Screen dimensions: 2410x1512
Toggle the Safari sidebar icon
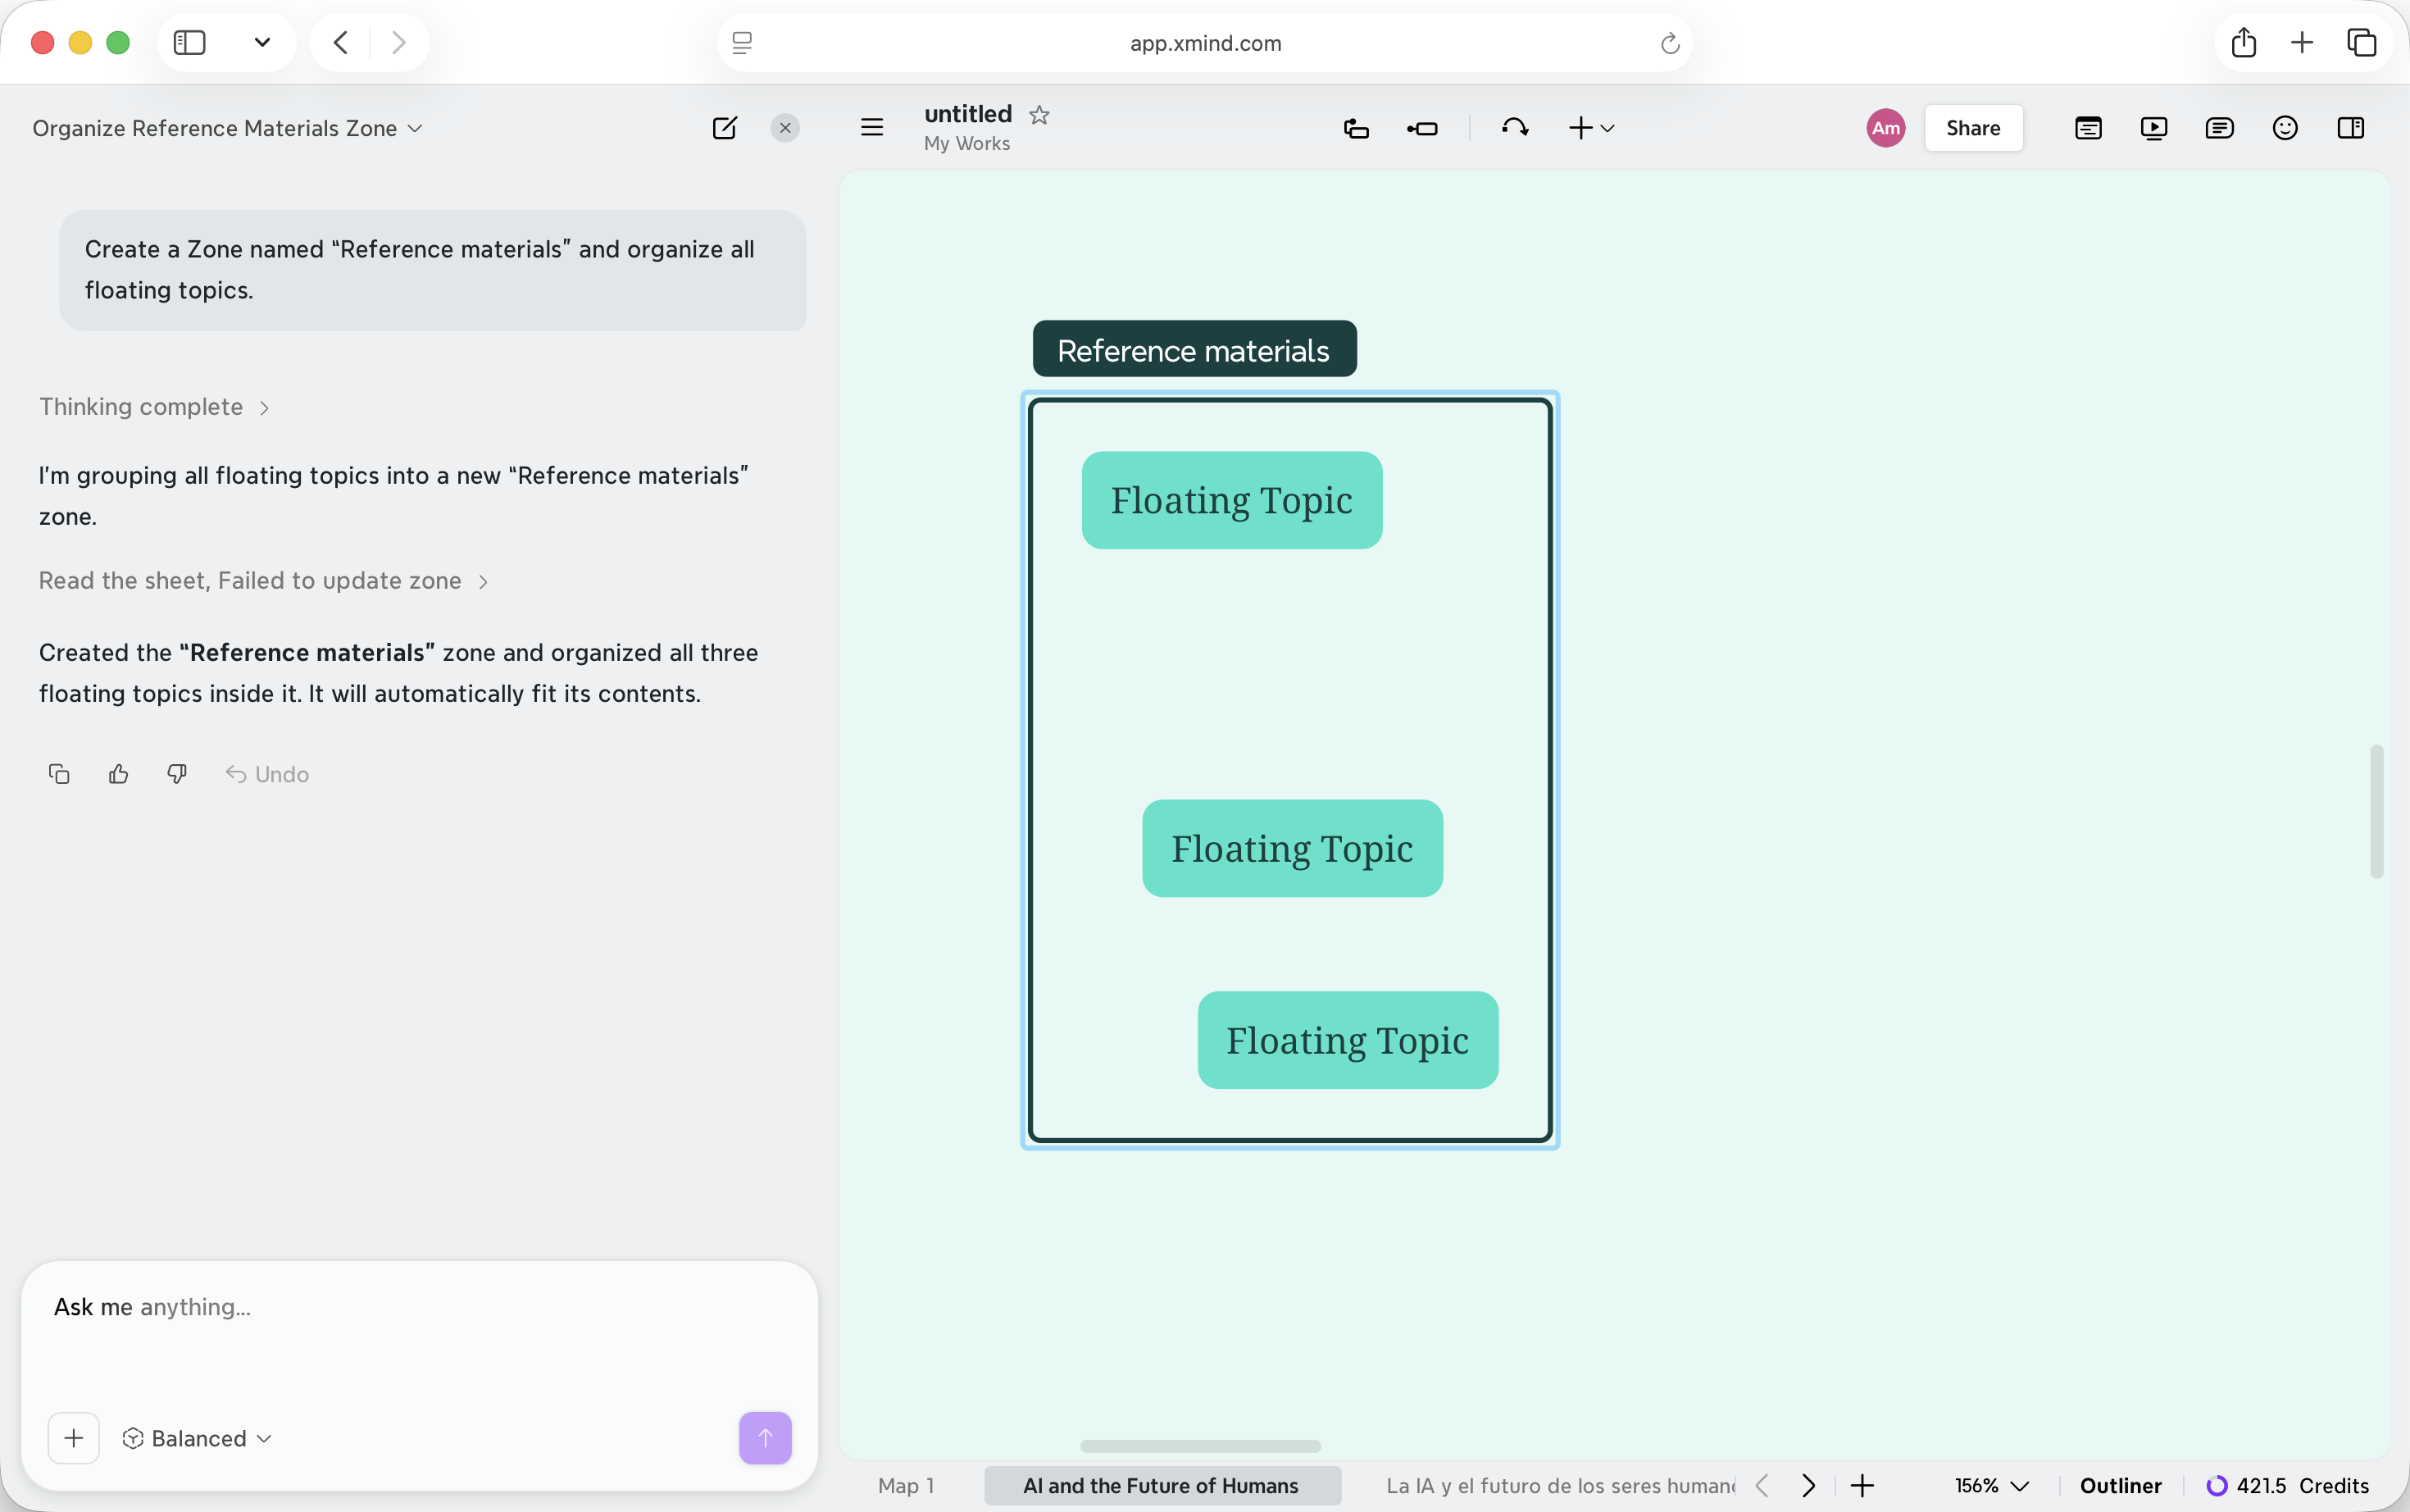pos(190,43)
